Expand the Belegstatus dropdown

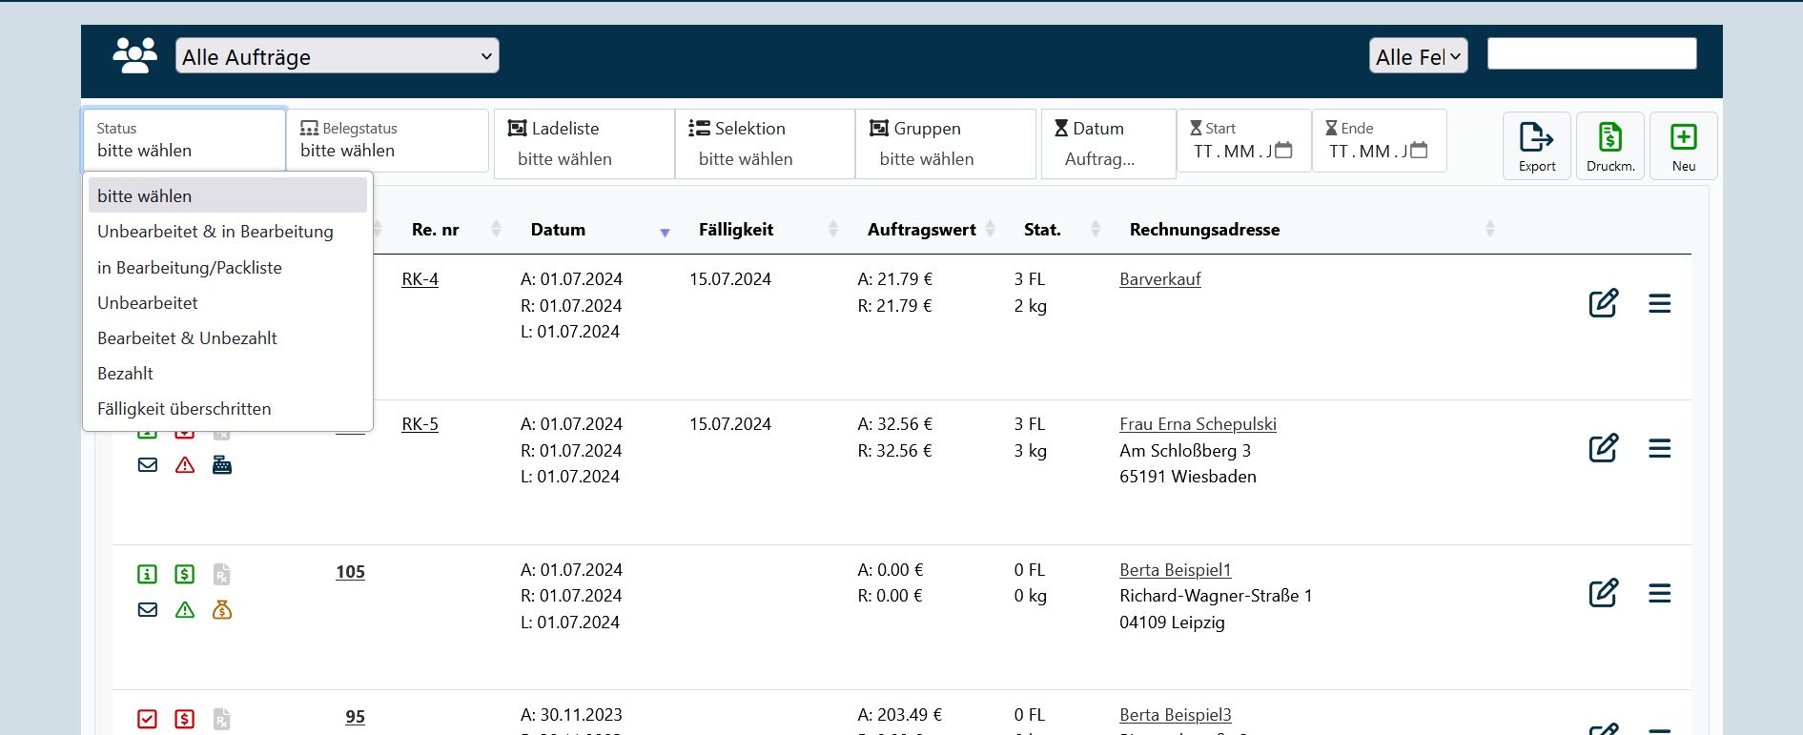[x=387, y=141]
